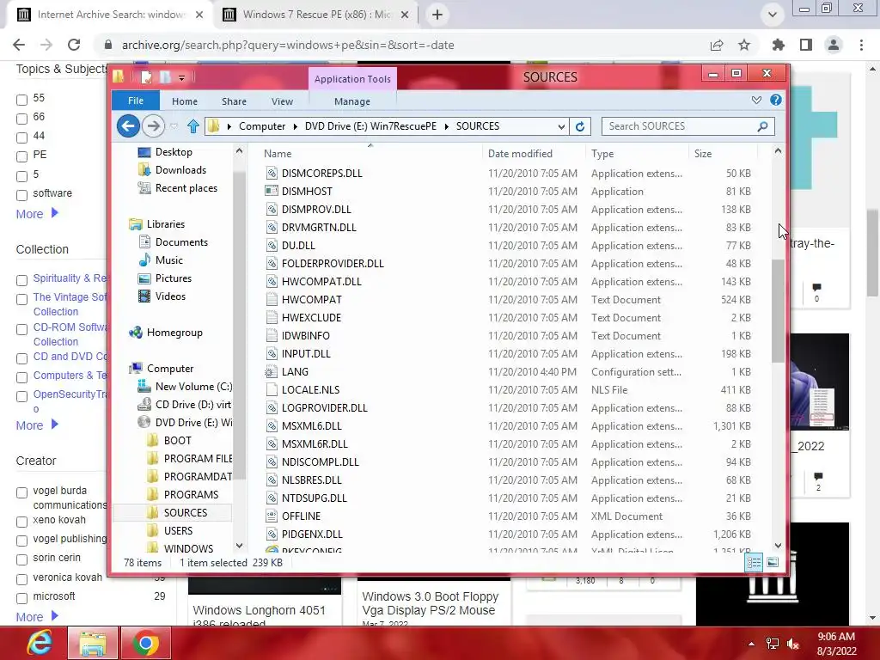Select the Homegroup icon in navigation pane
Viewport: 880px width, 660px height.
(x=136, y=333)
